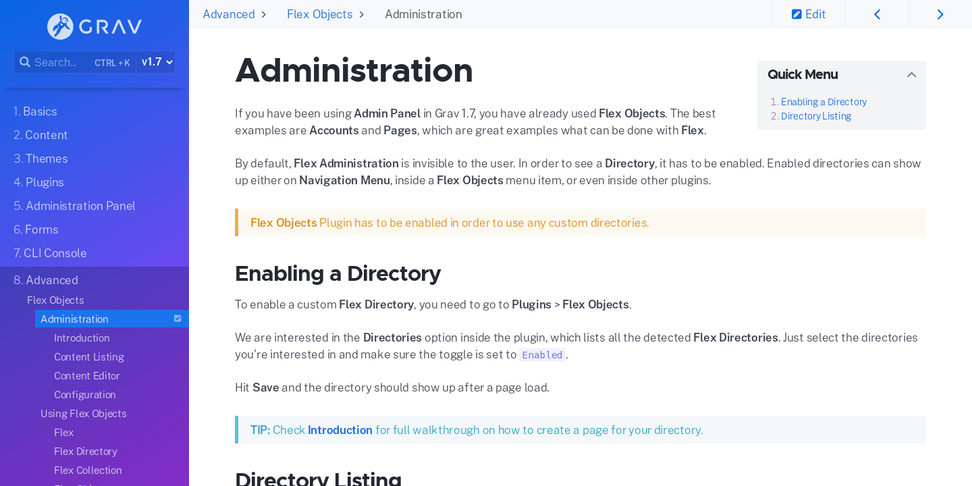Image resolution: width=972 pixels, height=486 pixels.
Task: Expand the Using Flex Objects section
Action: pyautogui.click(x=83, y=413)
